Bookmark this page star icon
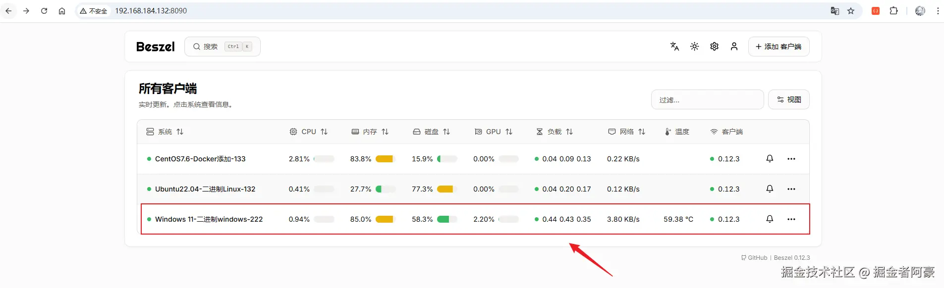Image resolution: width=944 pixels, height=288 pixels. pyautogui.click(x=851, y=11)
